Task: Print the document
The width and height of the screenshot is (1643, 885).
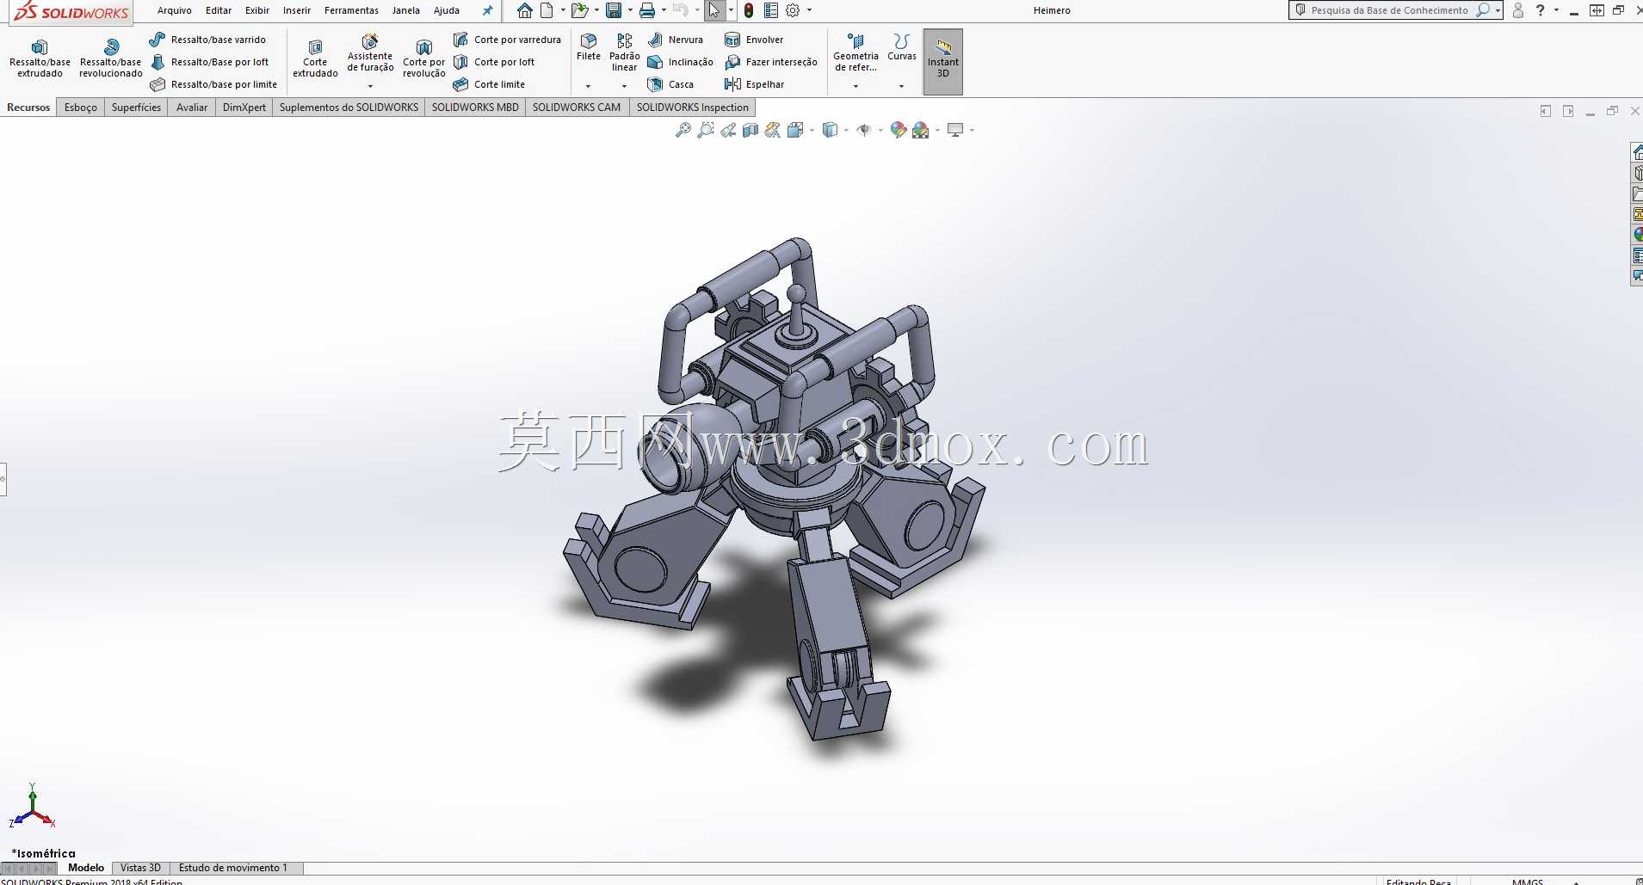Action: tap(647, 10)
